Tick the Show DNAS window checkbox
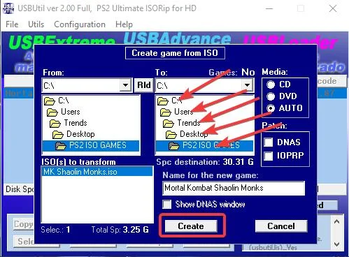This screenshot has width=349, height=257. coord(167,205)
